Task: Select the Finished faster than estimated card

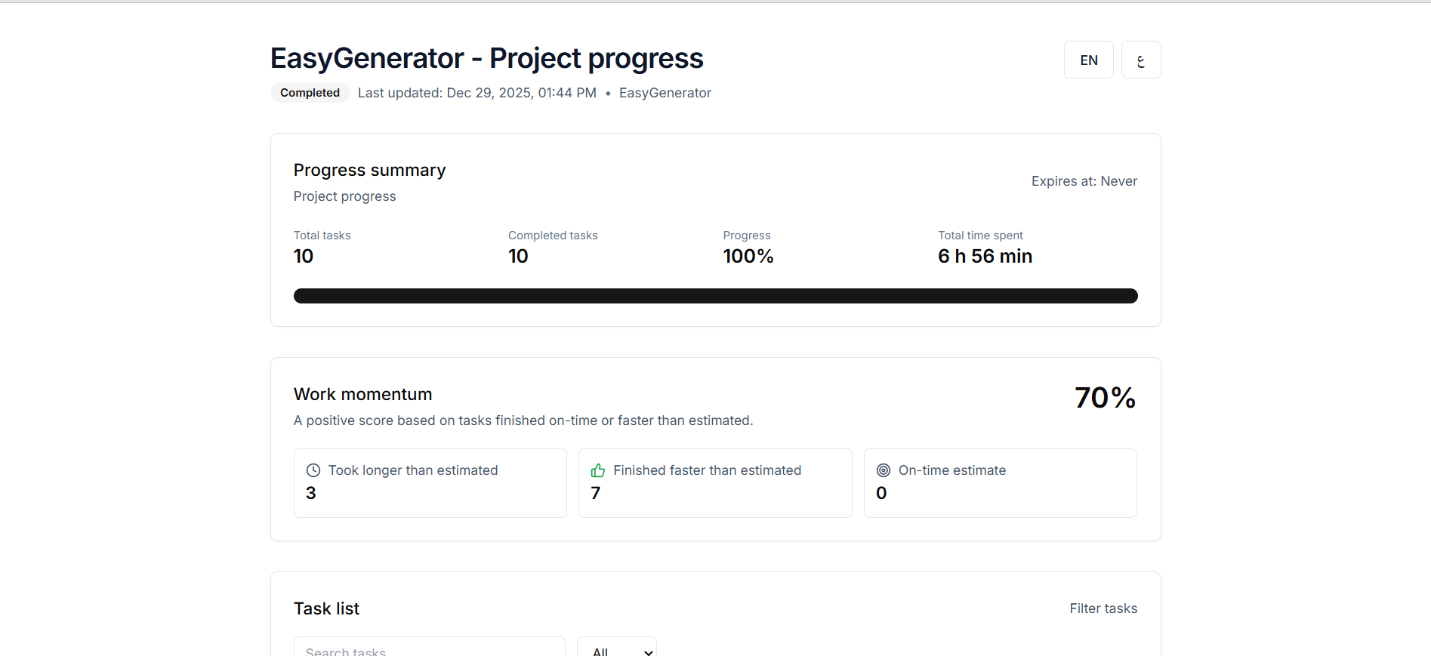Action: (x=715, y=483)
